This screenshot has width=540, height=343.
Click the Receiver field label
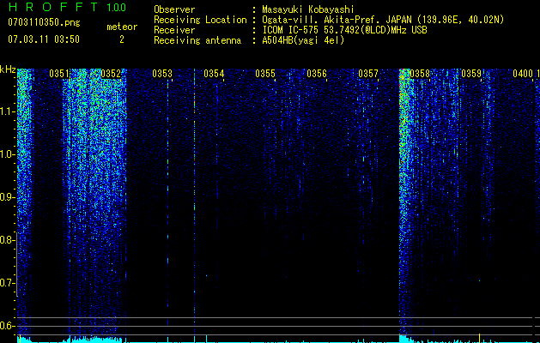[x=174, y=30]
